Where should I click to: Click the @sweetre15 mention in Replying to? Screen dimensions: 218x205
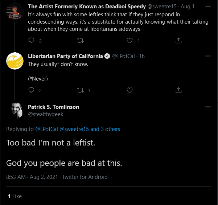74,129
